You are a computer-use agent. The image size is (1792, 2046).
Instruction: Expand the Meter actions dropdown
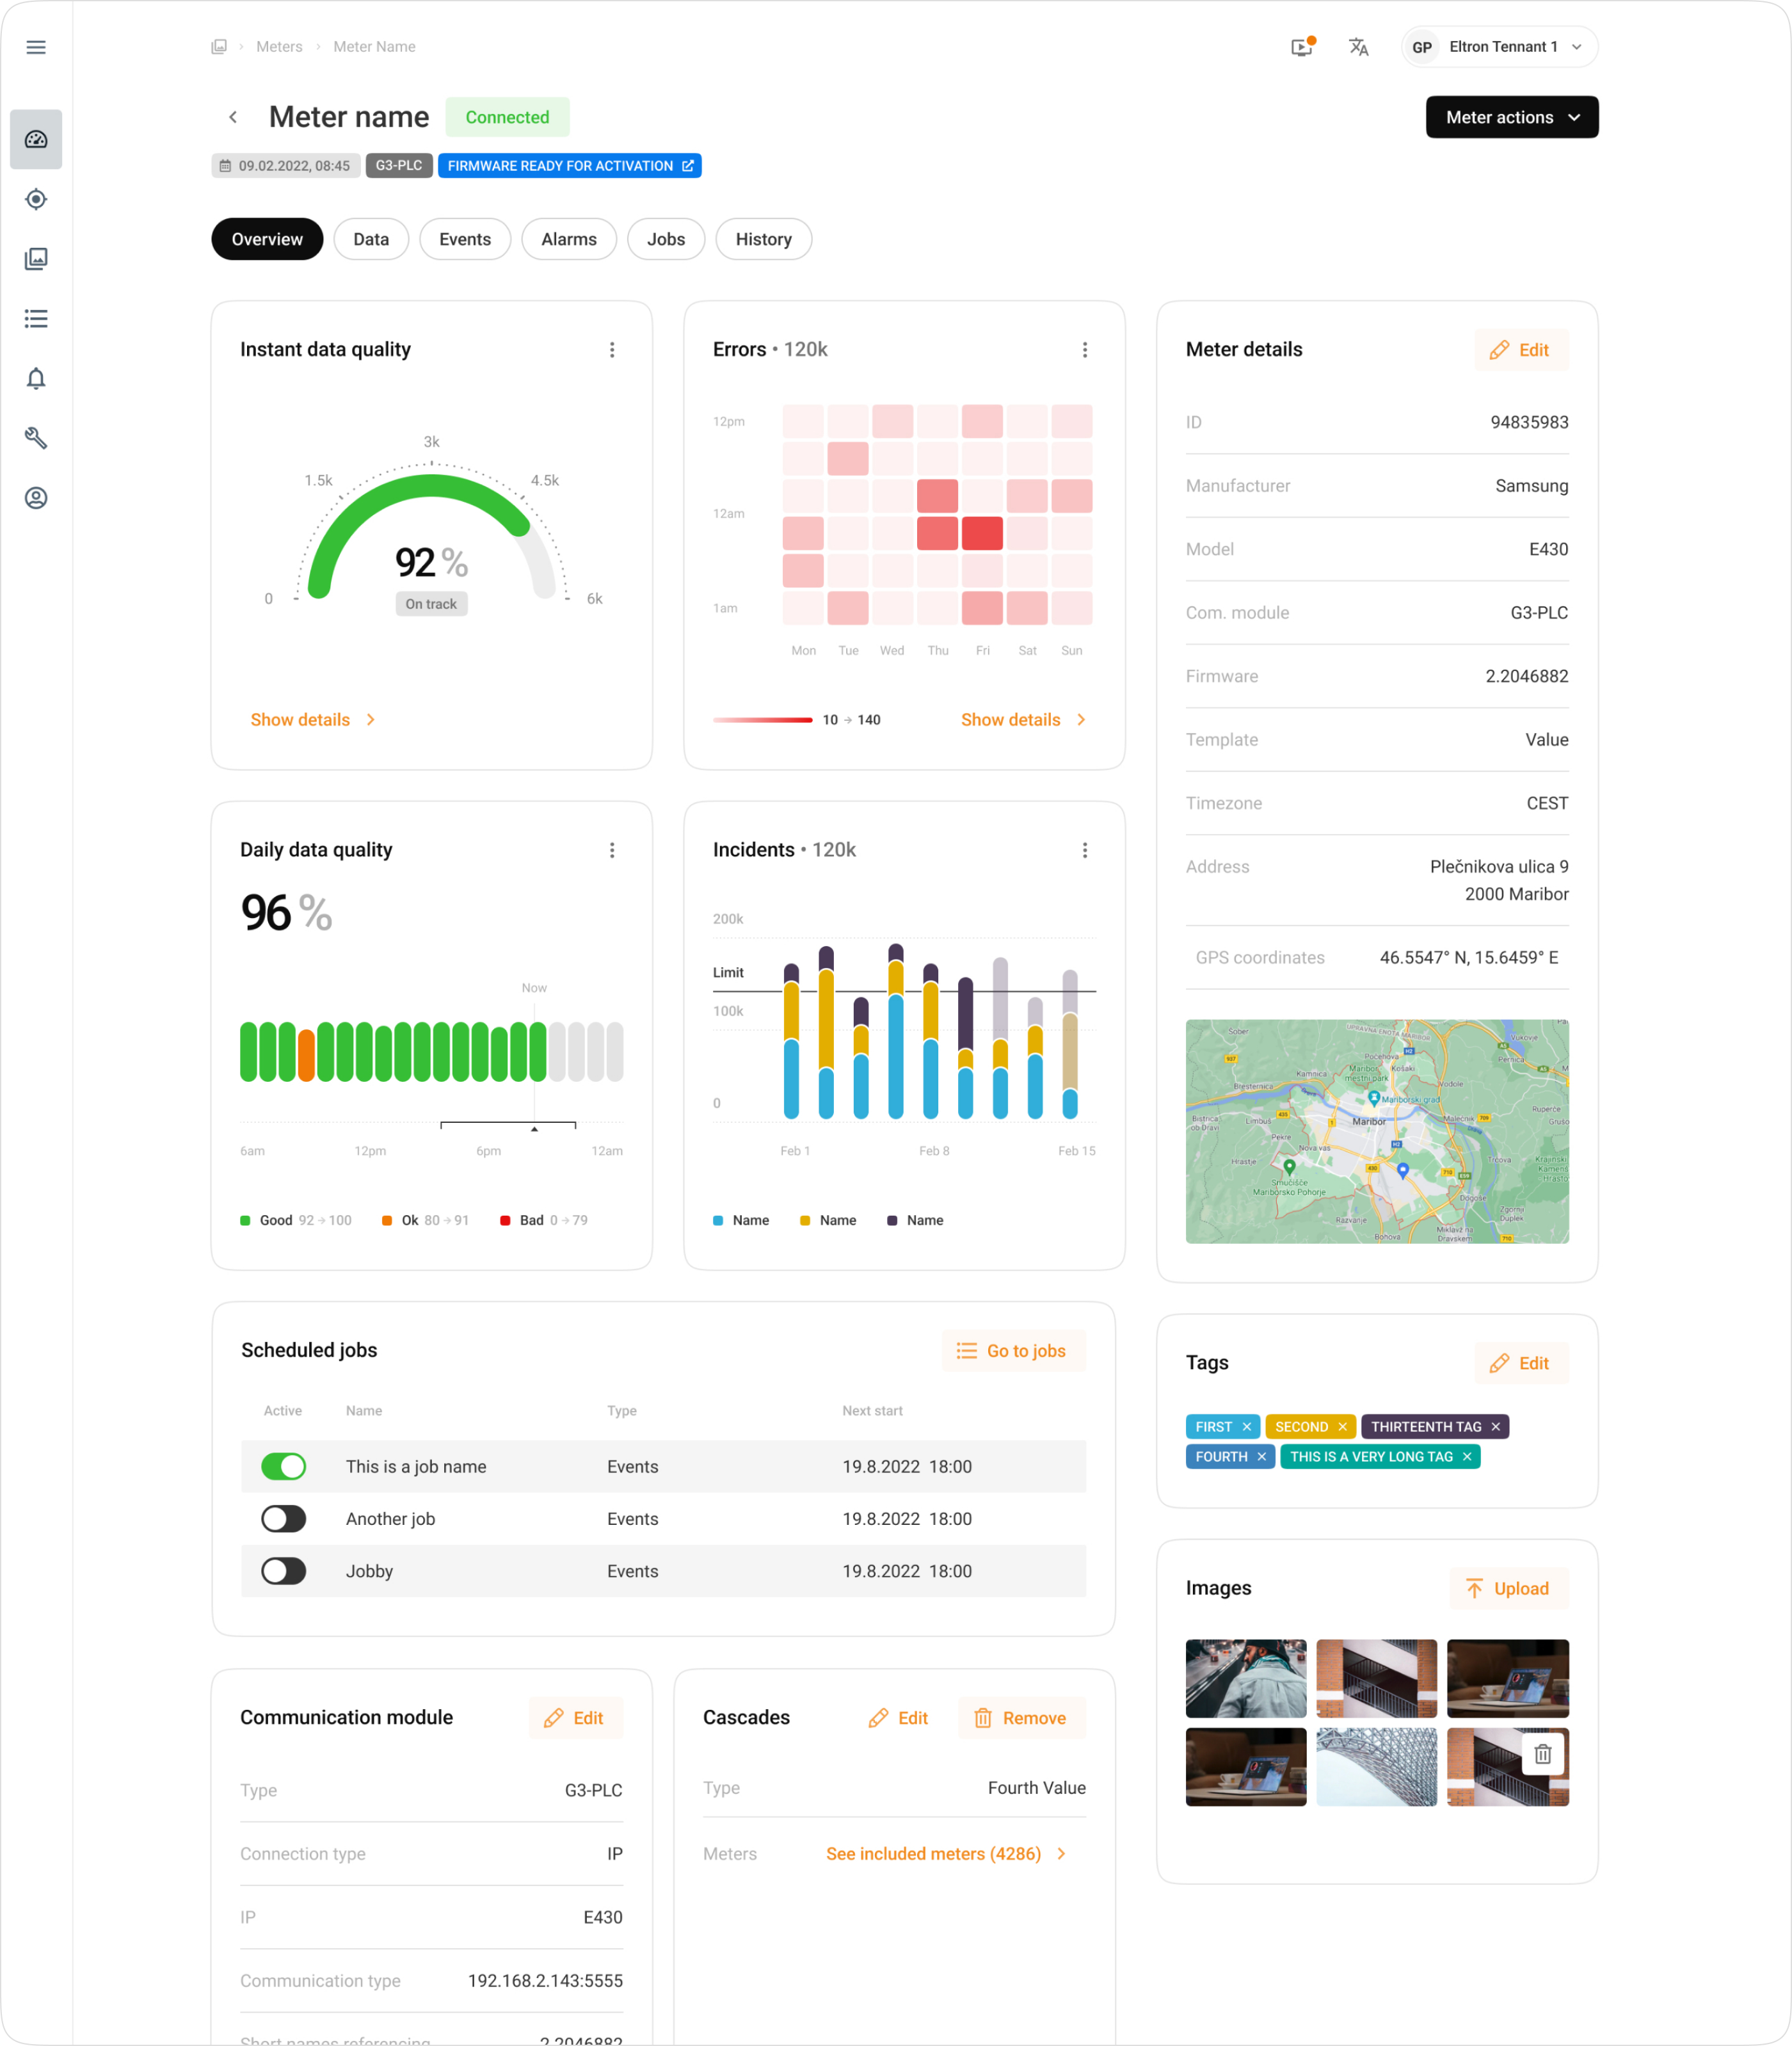click(1511, 117)
